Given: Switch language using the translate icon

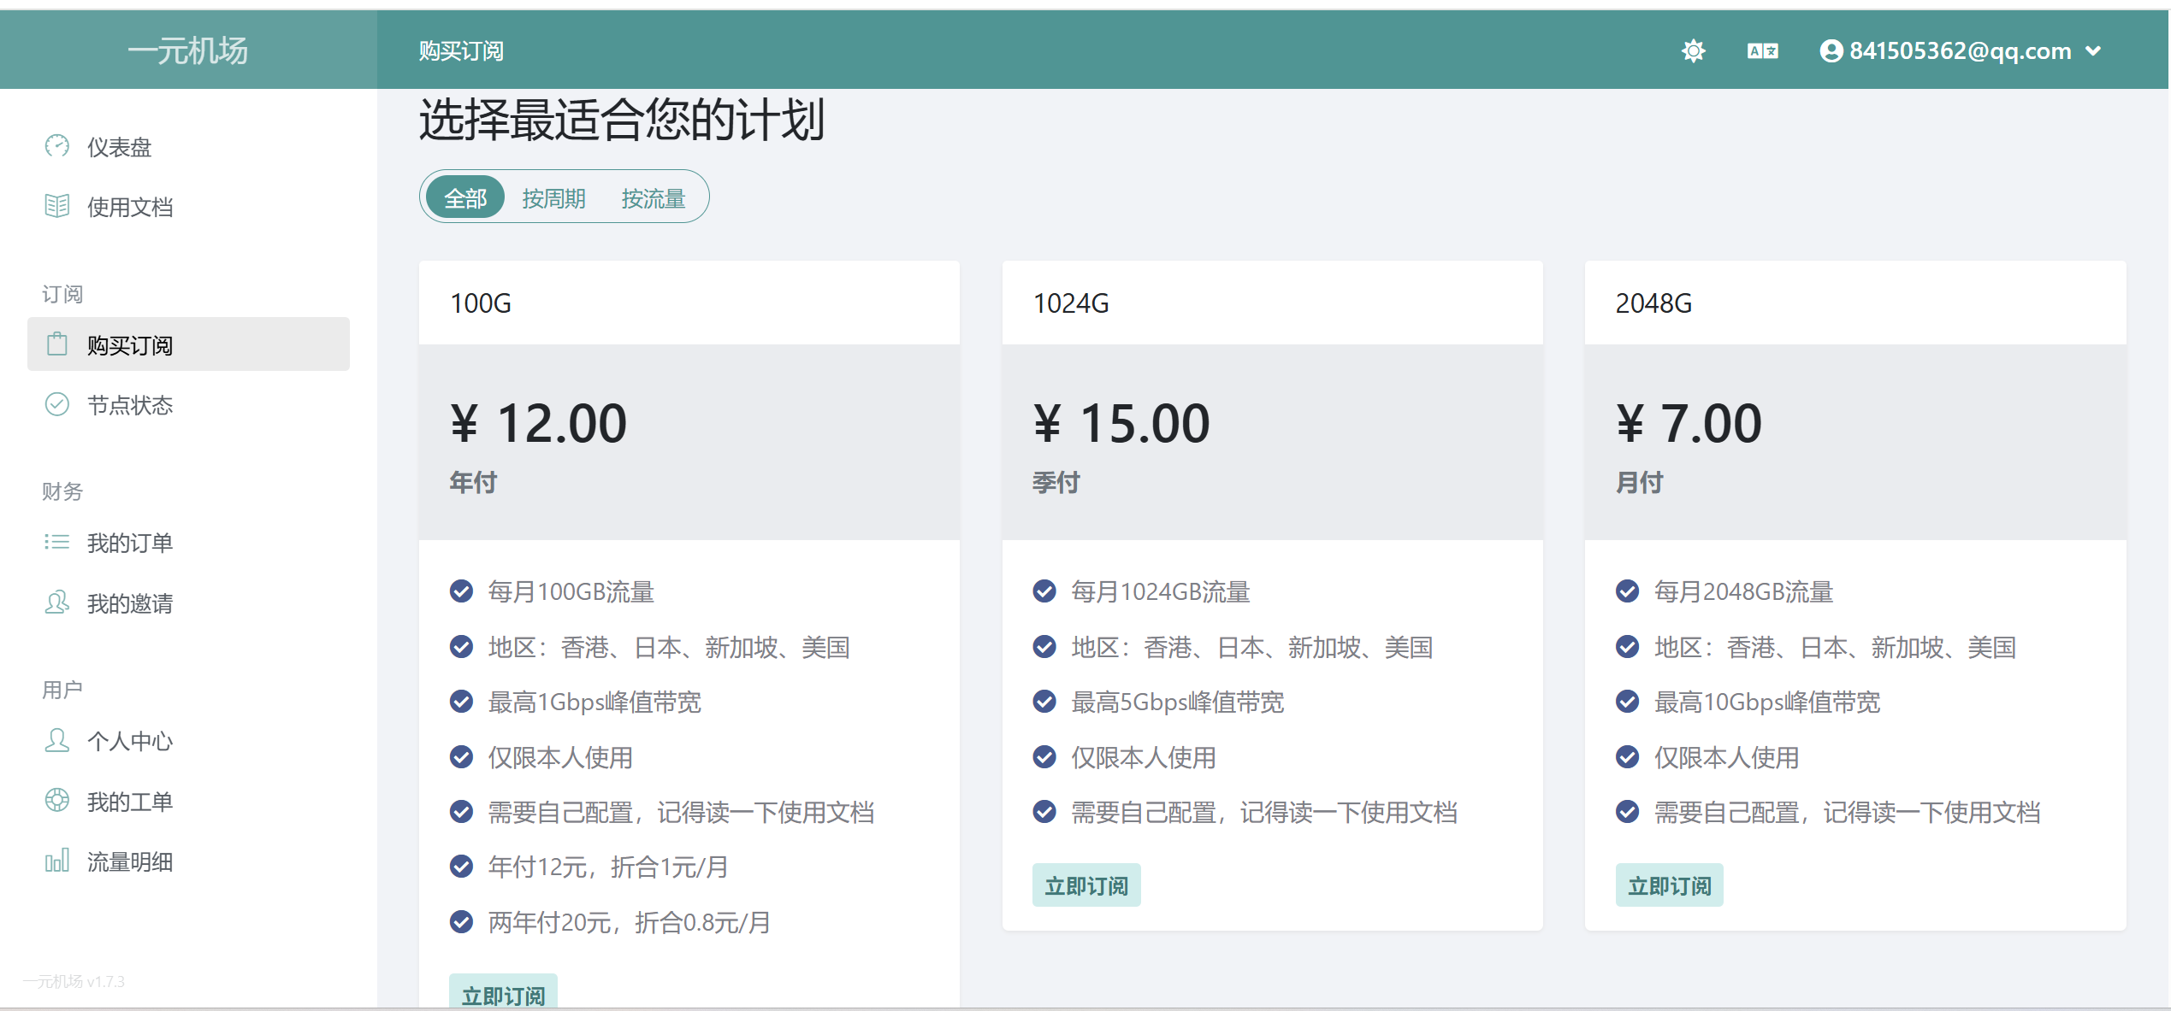Looking at the screenshot, I should click(1762, 51).
